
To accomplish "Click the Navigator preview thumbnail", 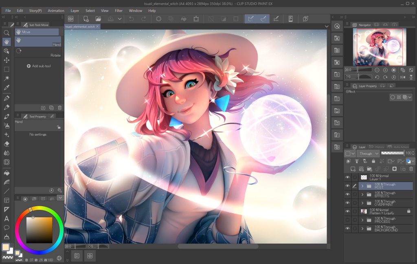I will 380,47.
